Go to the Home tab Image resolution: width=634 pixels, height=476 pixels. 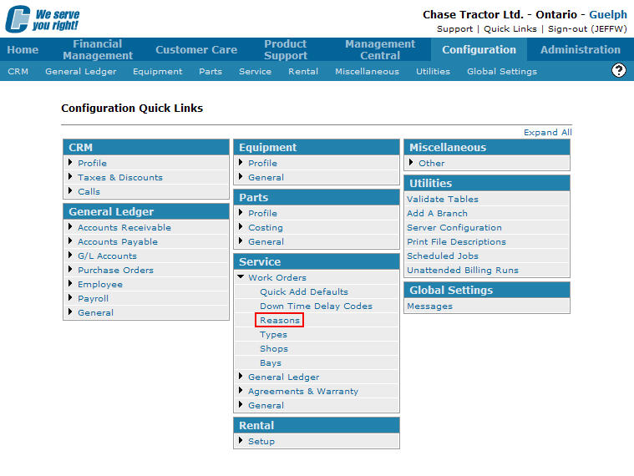click(x=23, y=50)
